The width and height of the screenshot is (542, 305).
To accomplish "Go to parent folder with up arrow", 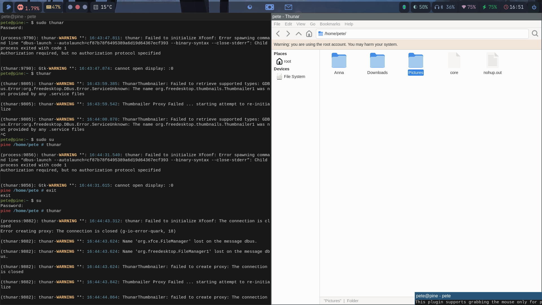I will click(x=298, y=34).
